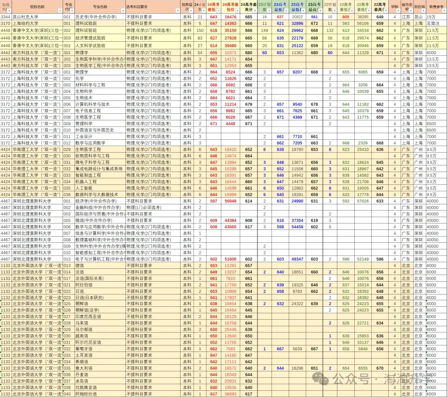Open the 22高考最低位 filter dropdown
This screenshot has width=447, height=397.
click(x=369, y=10)
